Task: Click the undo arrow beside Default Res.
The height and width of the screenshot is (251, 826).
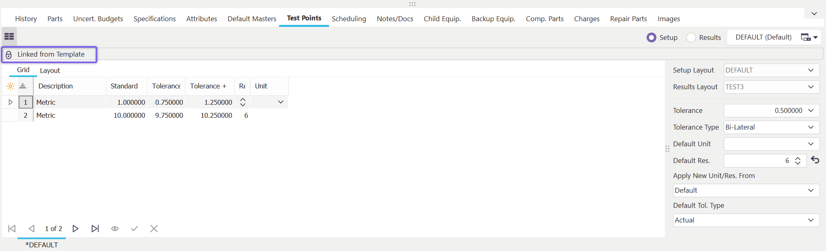Action: [815, 160]
